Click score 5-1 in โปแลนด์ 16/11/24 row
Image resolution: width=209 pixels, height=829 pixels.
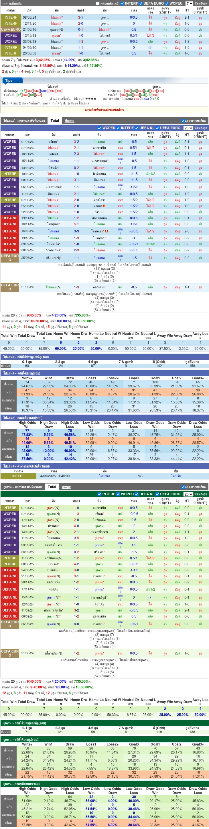coord(76,224)
